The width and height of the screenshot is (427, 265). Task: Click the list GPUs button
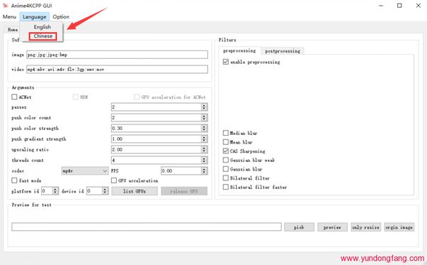click(x=135, y=191)
